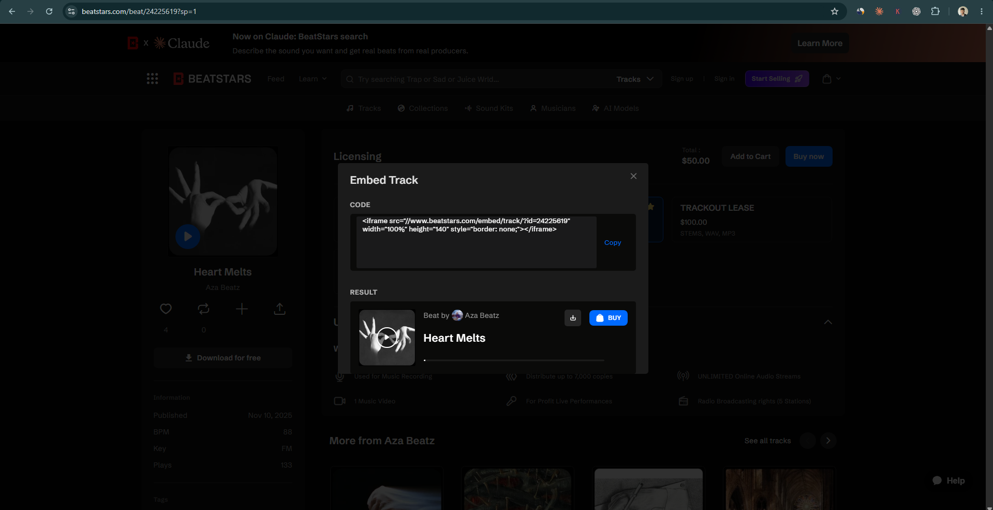993x510 pixels.
Task: Seek on the embed player progress bar
Action: pyautogui.click(x=514, y=360)
